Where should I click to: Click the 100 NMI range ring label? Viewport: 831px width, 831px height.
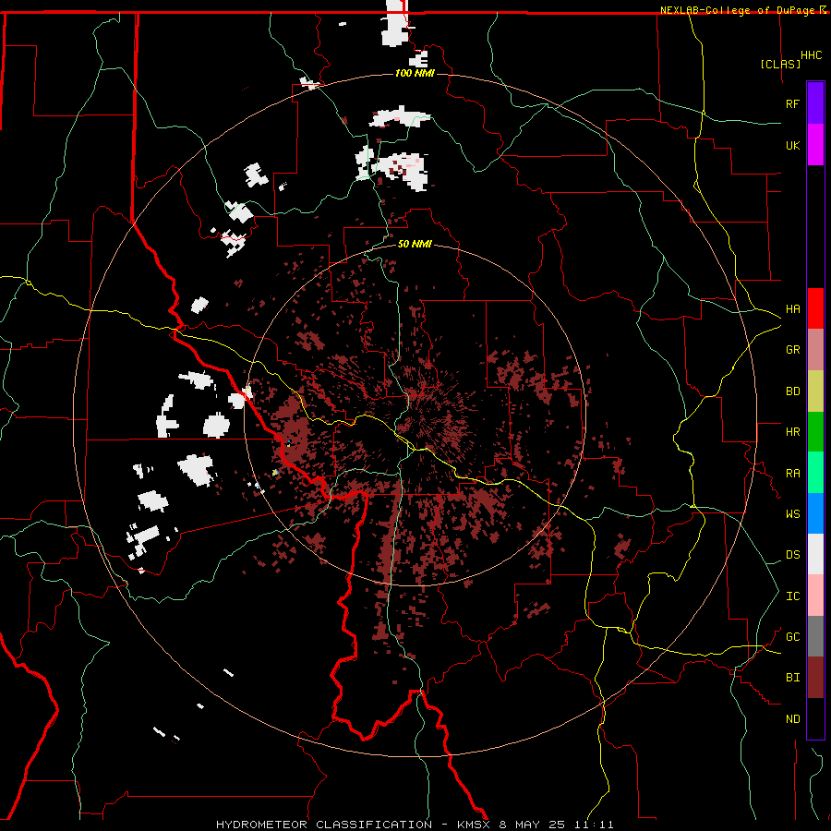pos(415,73)
